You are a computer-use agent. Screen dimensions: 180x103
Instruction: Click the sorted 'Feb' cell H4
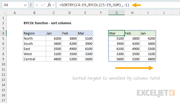(132, 33)
